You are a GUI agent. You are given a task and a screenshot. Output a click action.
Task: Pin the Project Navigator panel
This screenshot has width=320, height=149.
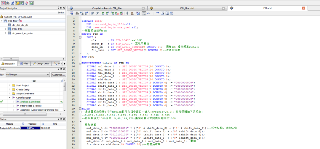click(58, 8)
